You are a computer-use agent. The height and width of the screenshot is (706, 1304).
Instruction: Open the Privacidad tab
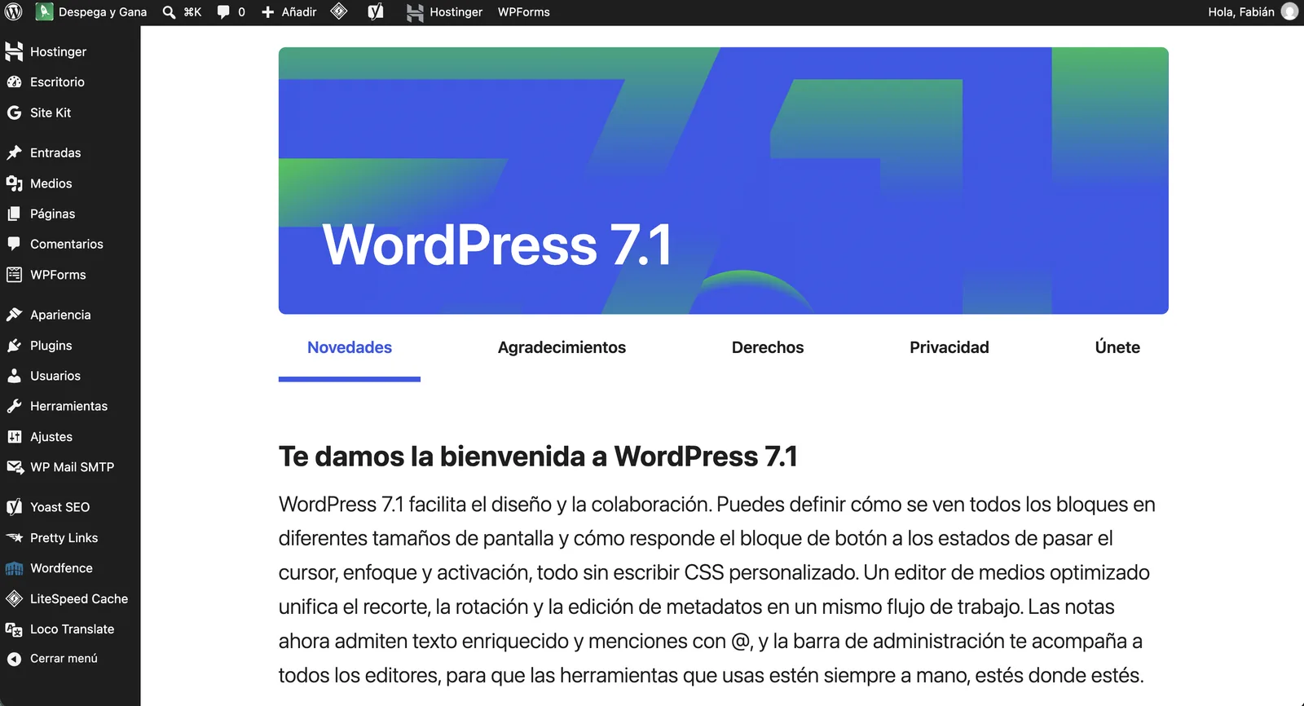click(x=949, y=347)
